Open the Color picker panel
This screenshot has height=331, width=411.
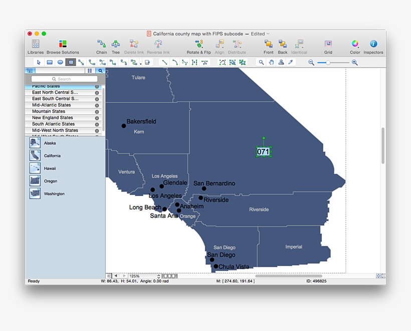(355, 47)
